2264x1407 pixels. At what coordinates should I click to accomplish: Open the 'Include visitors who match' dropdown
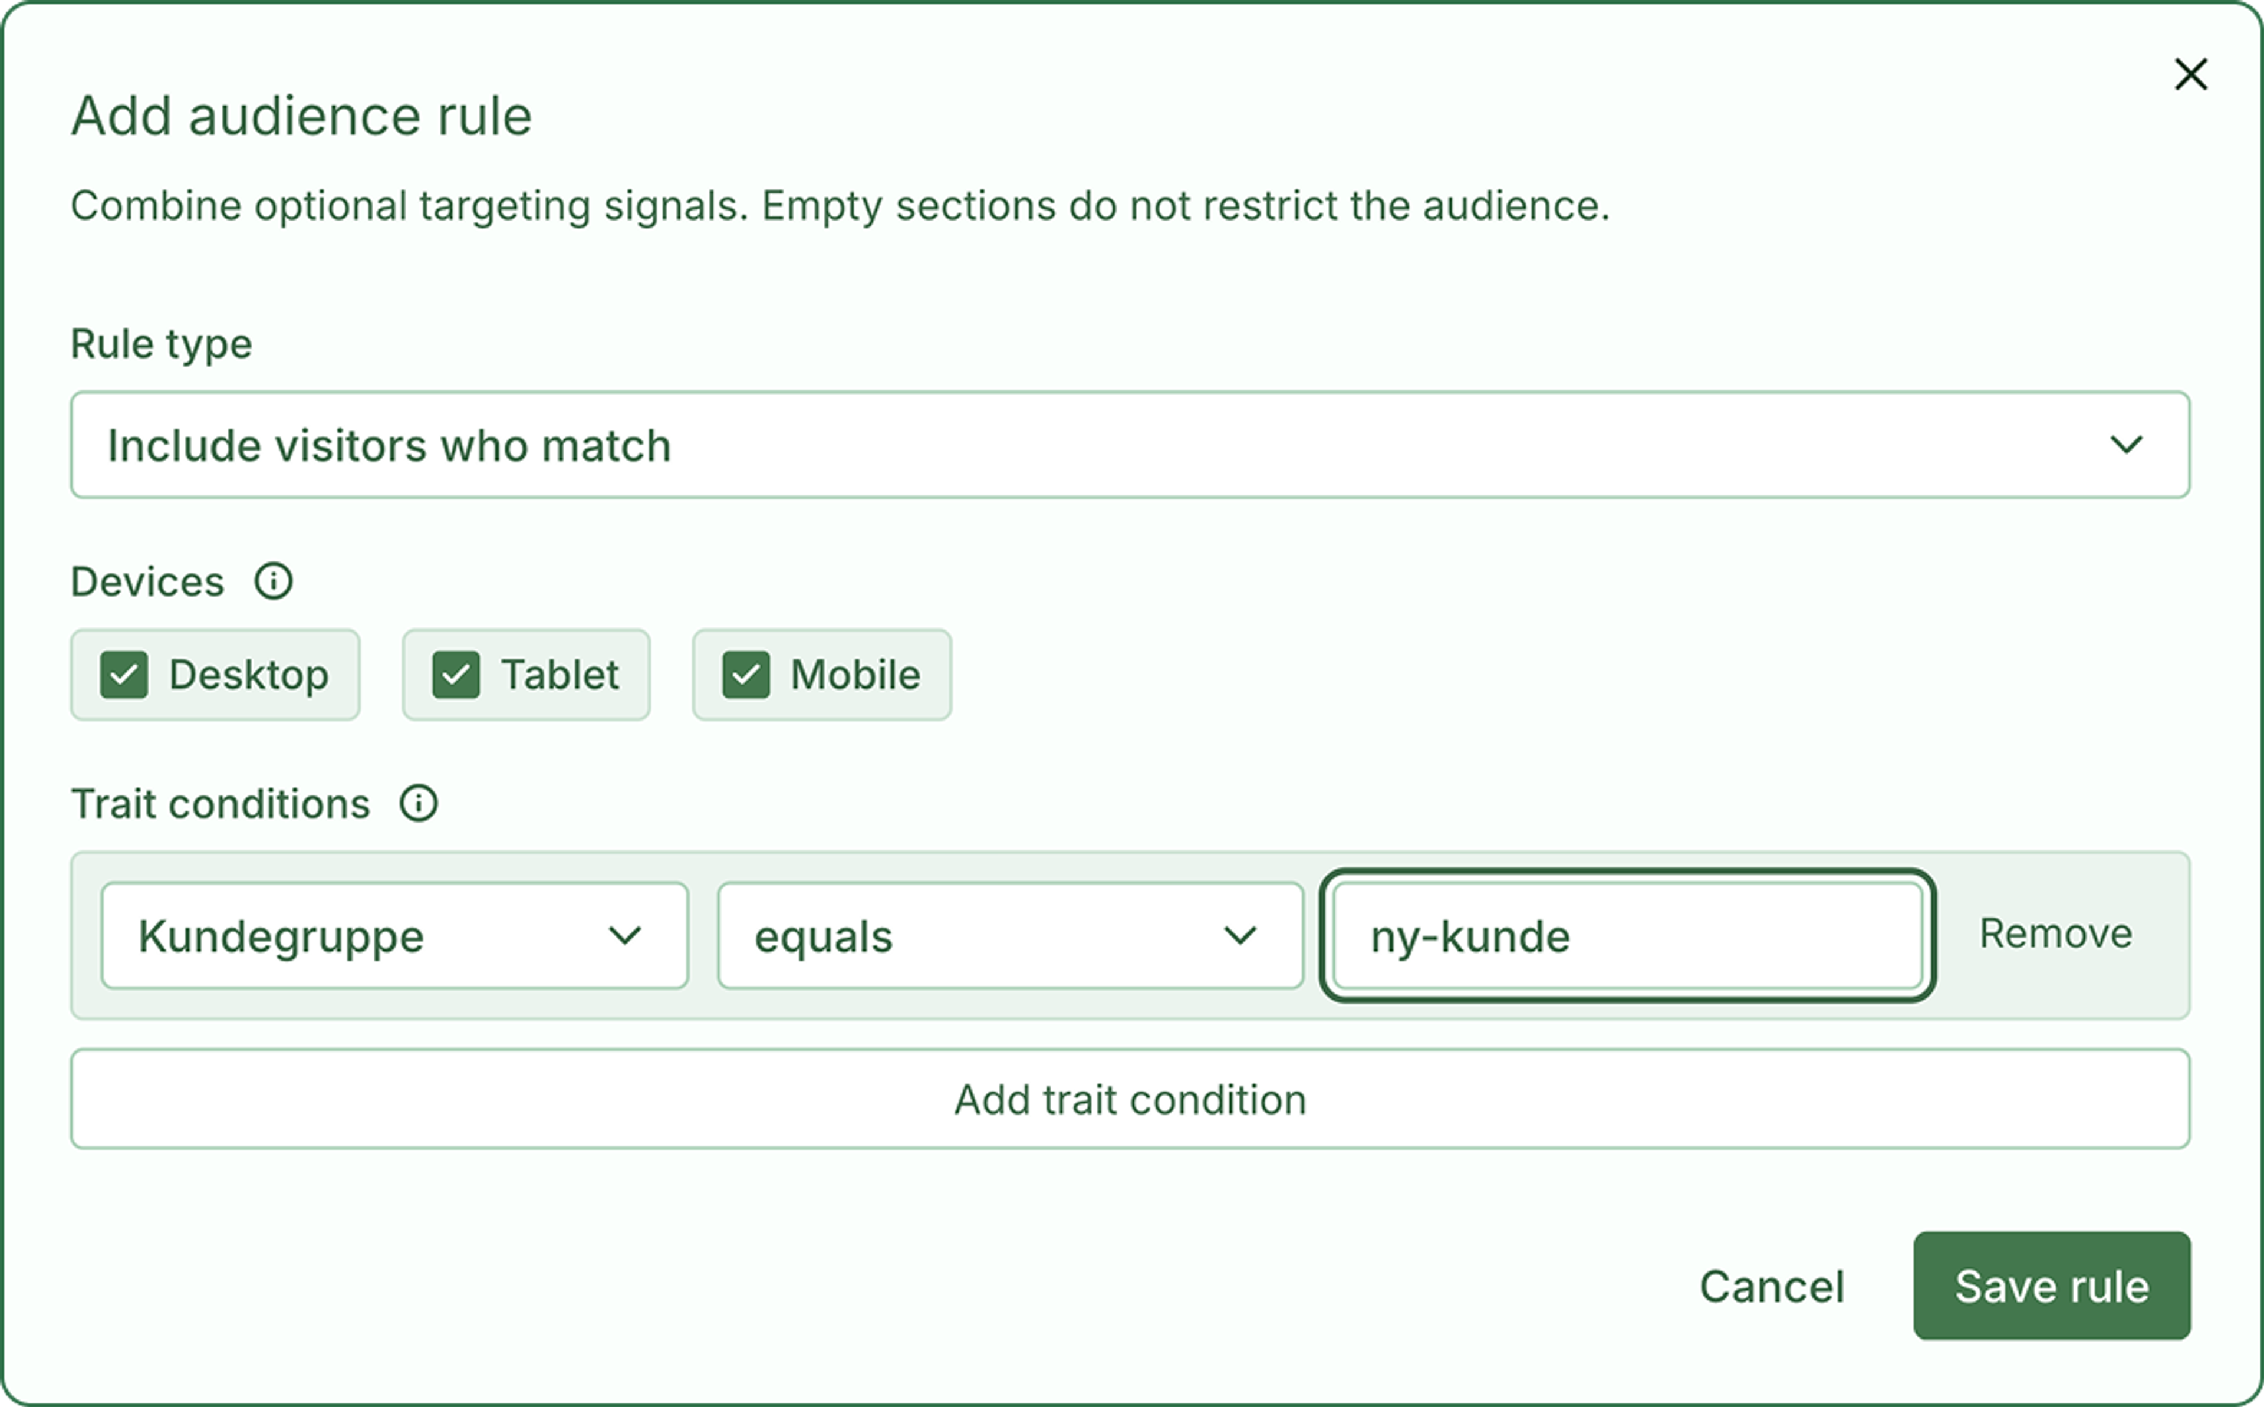(x=1130, y=445)
